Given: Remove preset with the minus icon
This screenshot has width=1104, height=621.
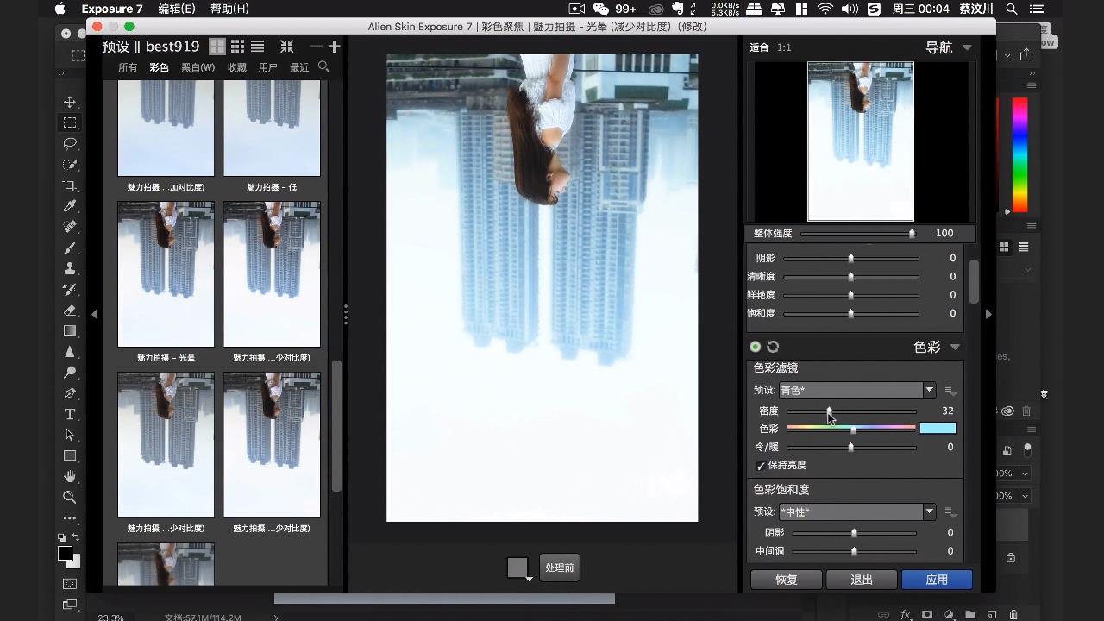Looking at the screenshot, I should pos(316,47).
